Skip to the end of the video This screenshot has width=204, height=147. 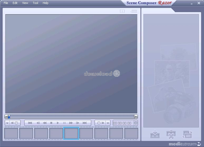pos(85,123)
